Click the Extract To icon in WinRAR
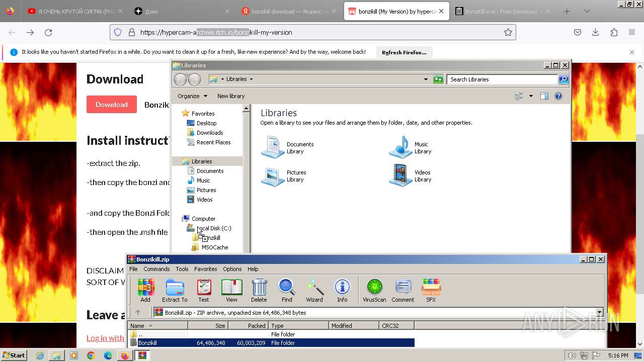 (175, 291)
